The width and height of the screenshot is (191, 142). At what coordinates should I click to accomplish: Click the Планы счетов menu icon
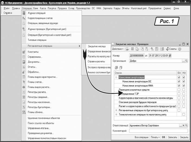(x=24, y=82)
